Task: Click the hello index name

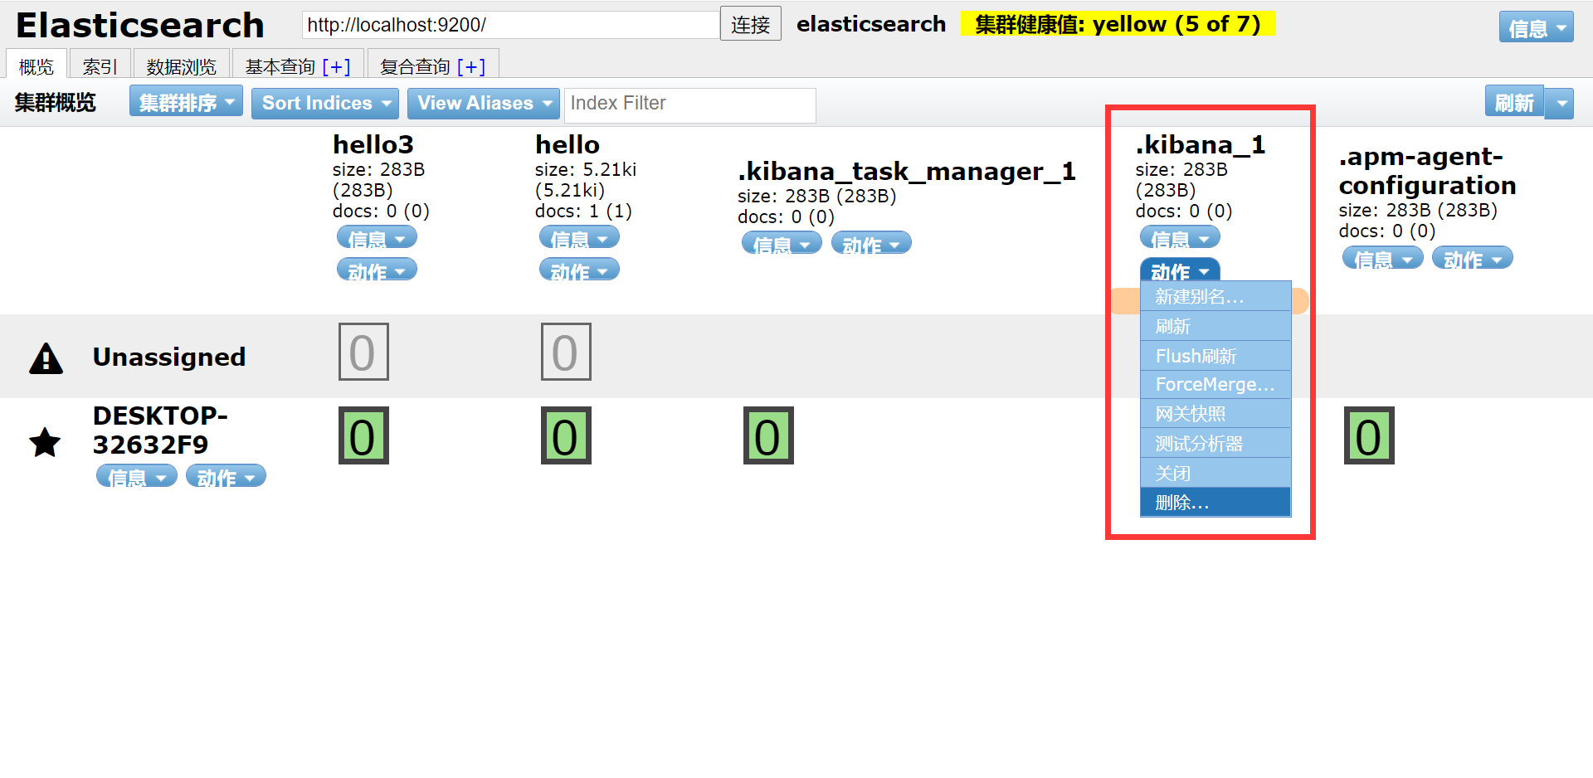Action: (568, 144)
